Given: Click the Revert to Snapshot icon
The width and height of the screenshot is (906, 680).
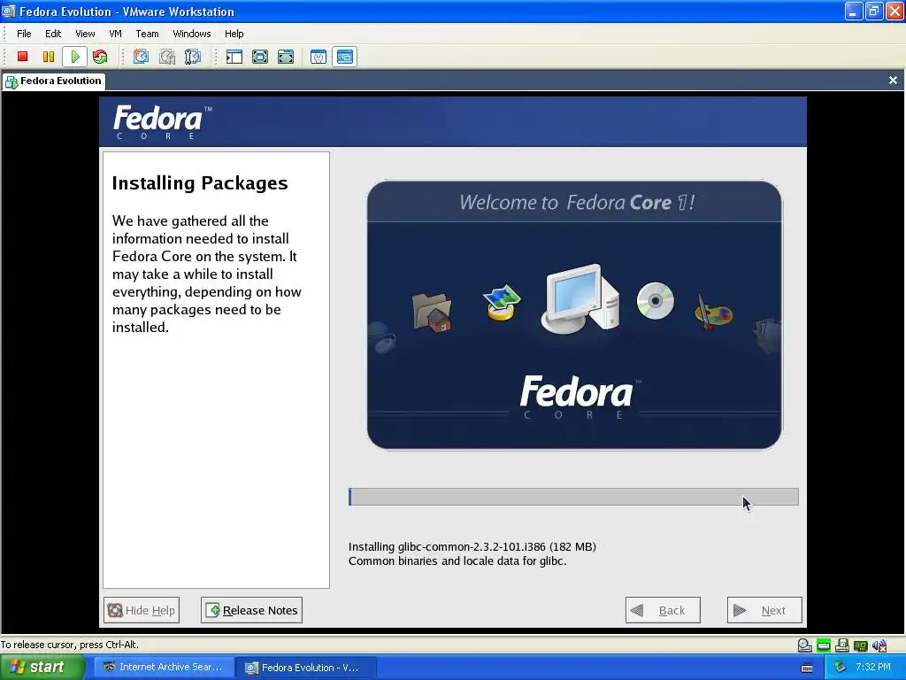Looking at the screenshot, I should pos(167,57).
